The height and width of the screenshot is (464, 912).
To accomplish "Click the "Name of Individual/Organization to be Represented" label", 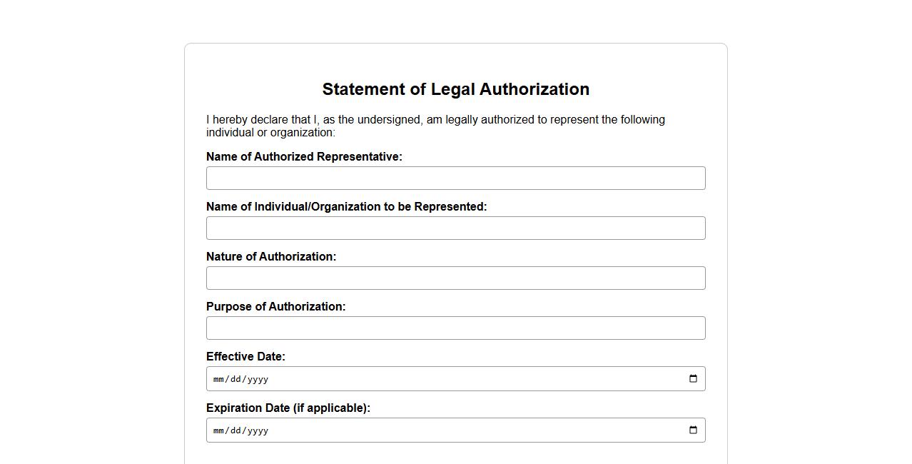I will point(346,207).
